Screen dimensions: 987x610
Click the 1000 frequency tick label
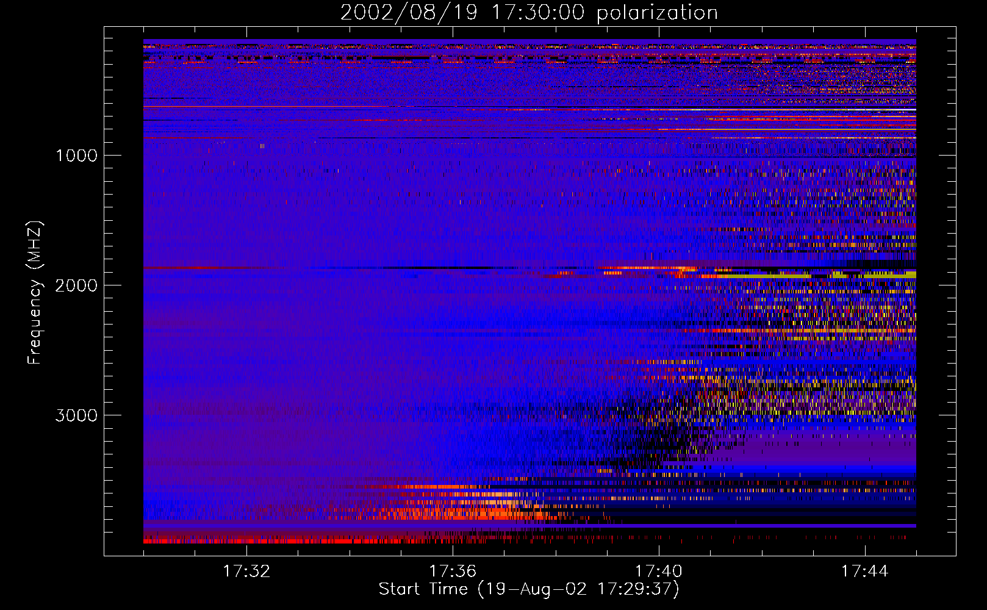pos(76,156)
